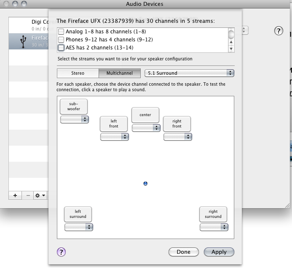Click scroll up arrow in streams list

tap(231, 42)
